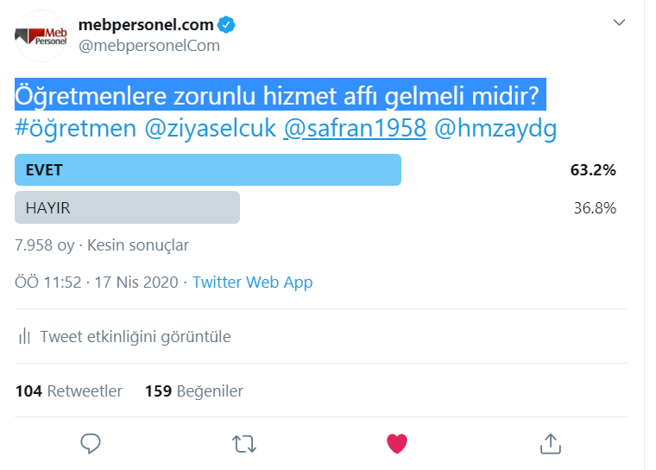This screenshot has height=470, width=656.
Task: Open the @mebpersonelCom handle
Action: click(148, 46)
